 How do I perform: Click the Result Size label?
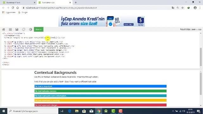pos(191,29)
